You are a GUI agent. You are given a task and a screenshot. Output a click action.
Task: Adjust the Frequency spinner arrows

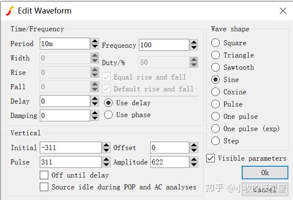[194, 45]
